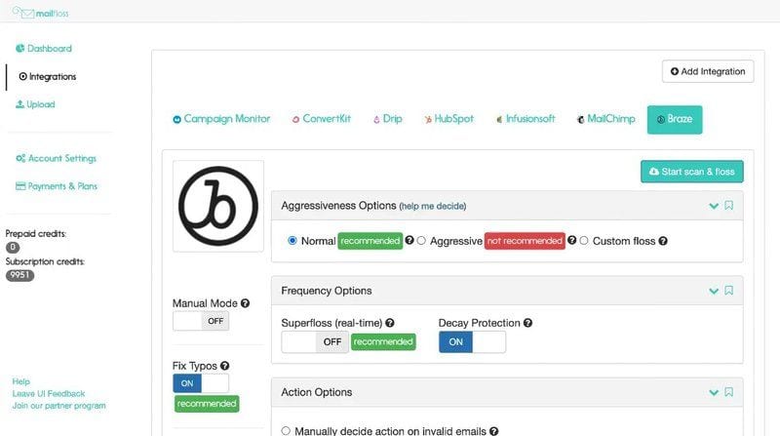Click the subscription credits 9951 badge

point(19,275)
